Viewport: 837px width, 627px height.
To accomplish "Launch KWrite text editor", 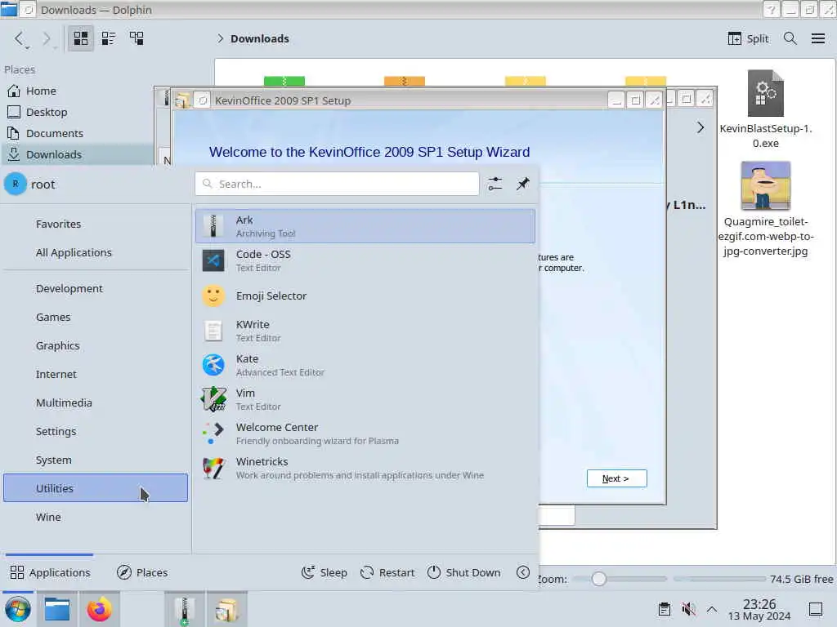I will [365, 331].
